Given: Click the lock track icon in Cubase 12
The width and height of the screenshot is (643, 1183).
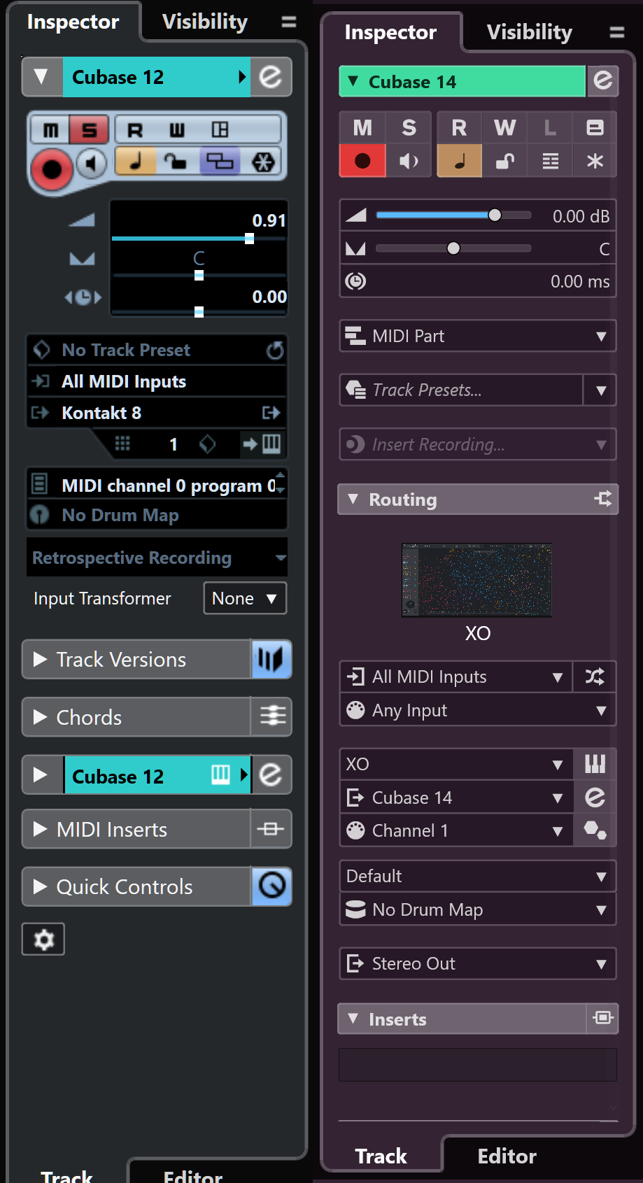Looking at the screenshot, I should click(176, 162).
